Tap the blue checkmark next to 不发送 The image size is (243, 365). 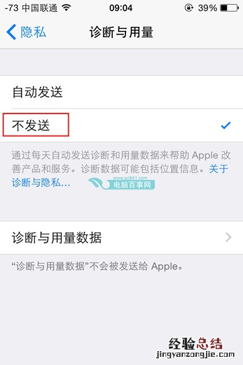226,125
